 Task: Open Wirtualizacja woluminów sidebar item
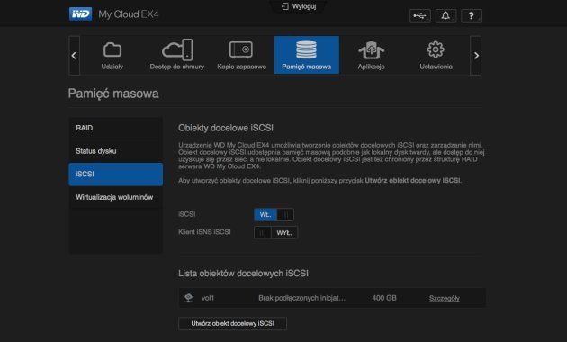(116, 197)
